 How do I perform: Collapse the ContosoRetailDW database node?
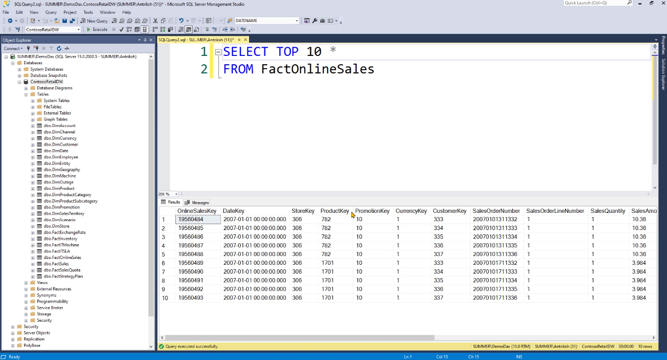tap(19, 82)
